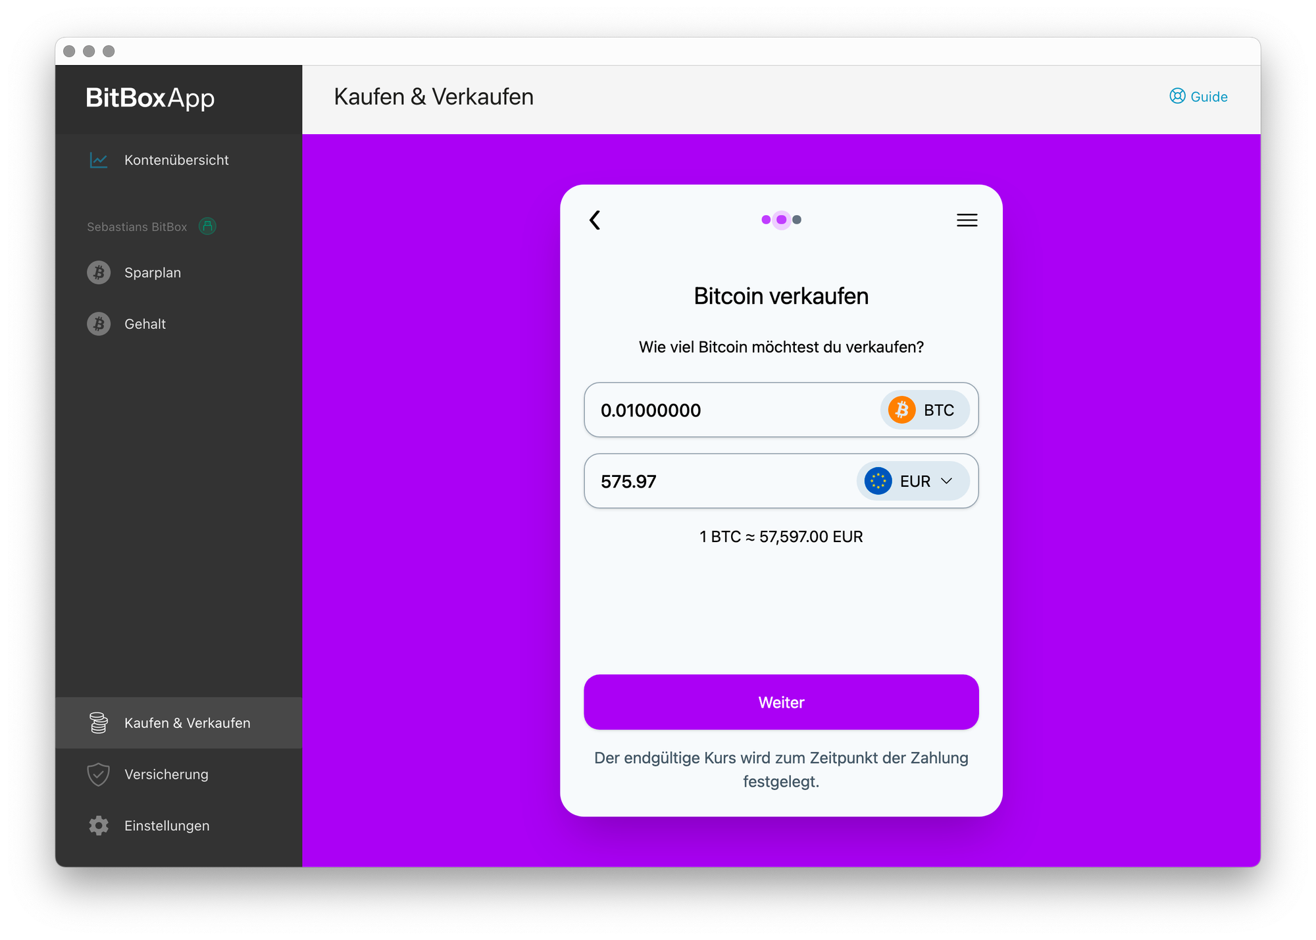This screenshot has width=1316, height=940.
Task: Click the BitBoxApp logo
Action: click(150, 97)
